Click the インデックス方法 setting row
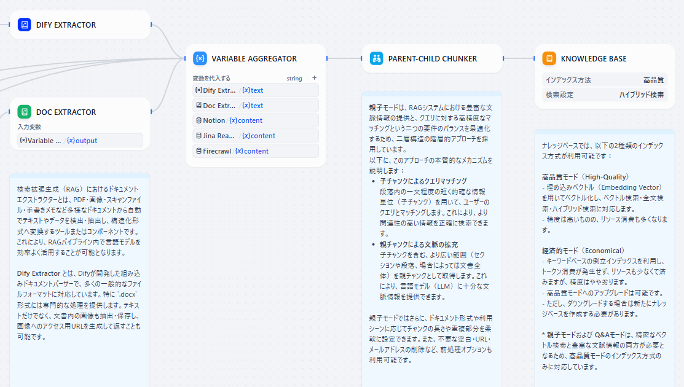 [x=604, y=80]
